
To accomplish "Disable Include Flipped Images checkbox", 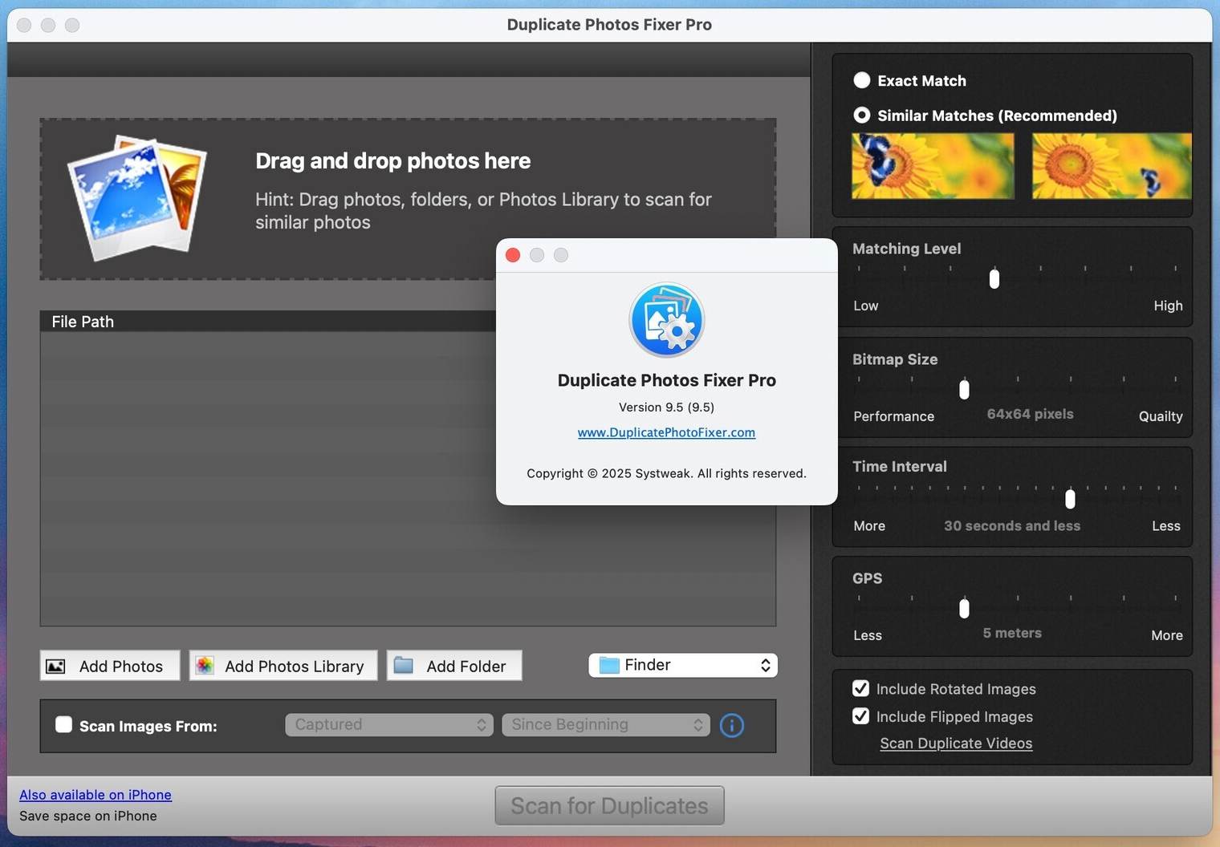I will point(860,716).
